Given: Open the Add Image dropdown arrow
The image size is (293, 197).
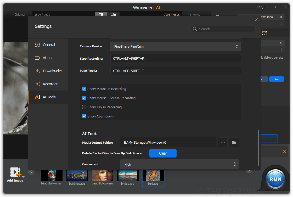Looking at the screenshot, I should (23, 177).
